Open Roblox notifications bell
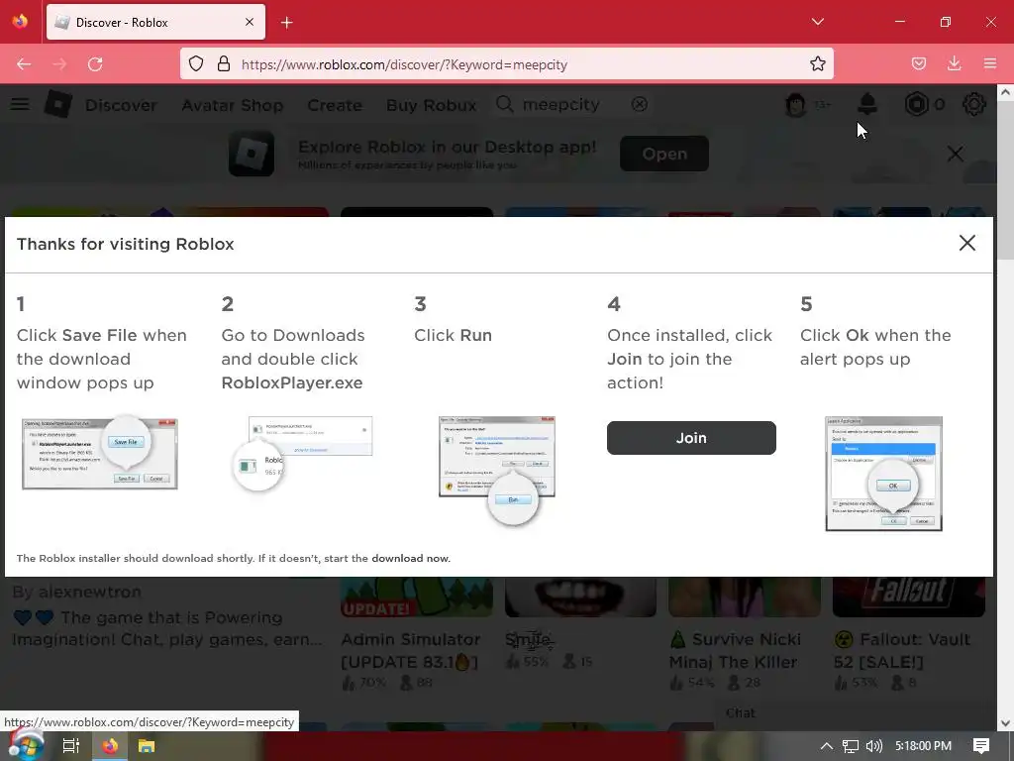 [867, 104]
